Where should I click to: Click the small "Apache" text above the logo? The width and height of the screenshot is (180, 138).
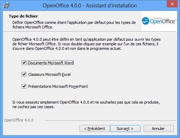(x=158, y=18)
